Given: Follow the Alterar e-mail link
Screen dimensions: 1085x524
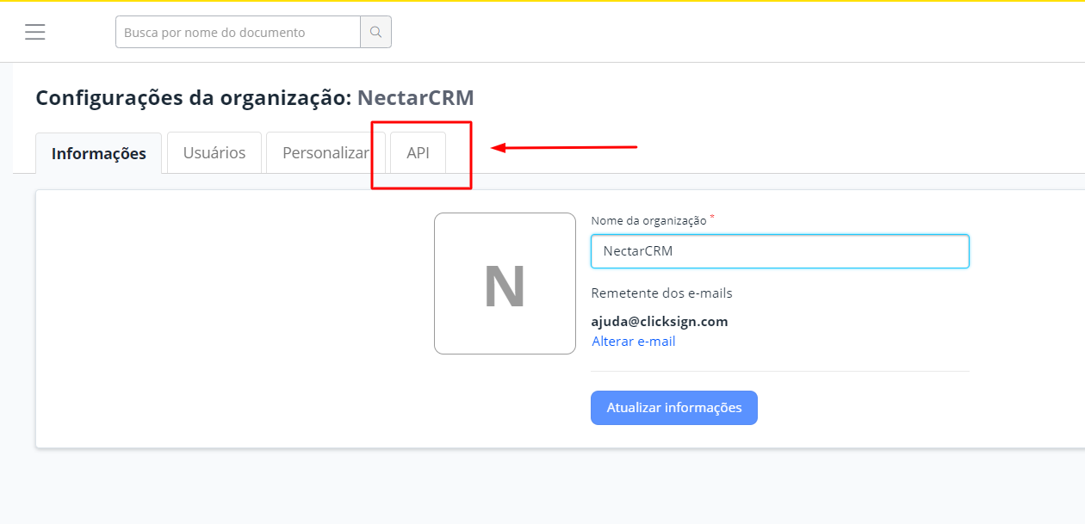Looking at the screenshot, I should pos(634,342).
